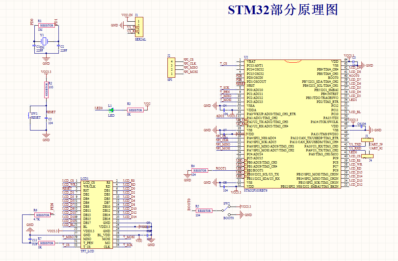Select capacitor C1 22PF
This screenshot has height=261, width=398.
pos(34,46)
